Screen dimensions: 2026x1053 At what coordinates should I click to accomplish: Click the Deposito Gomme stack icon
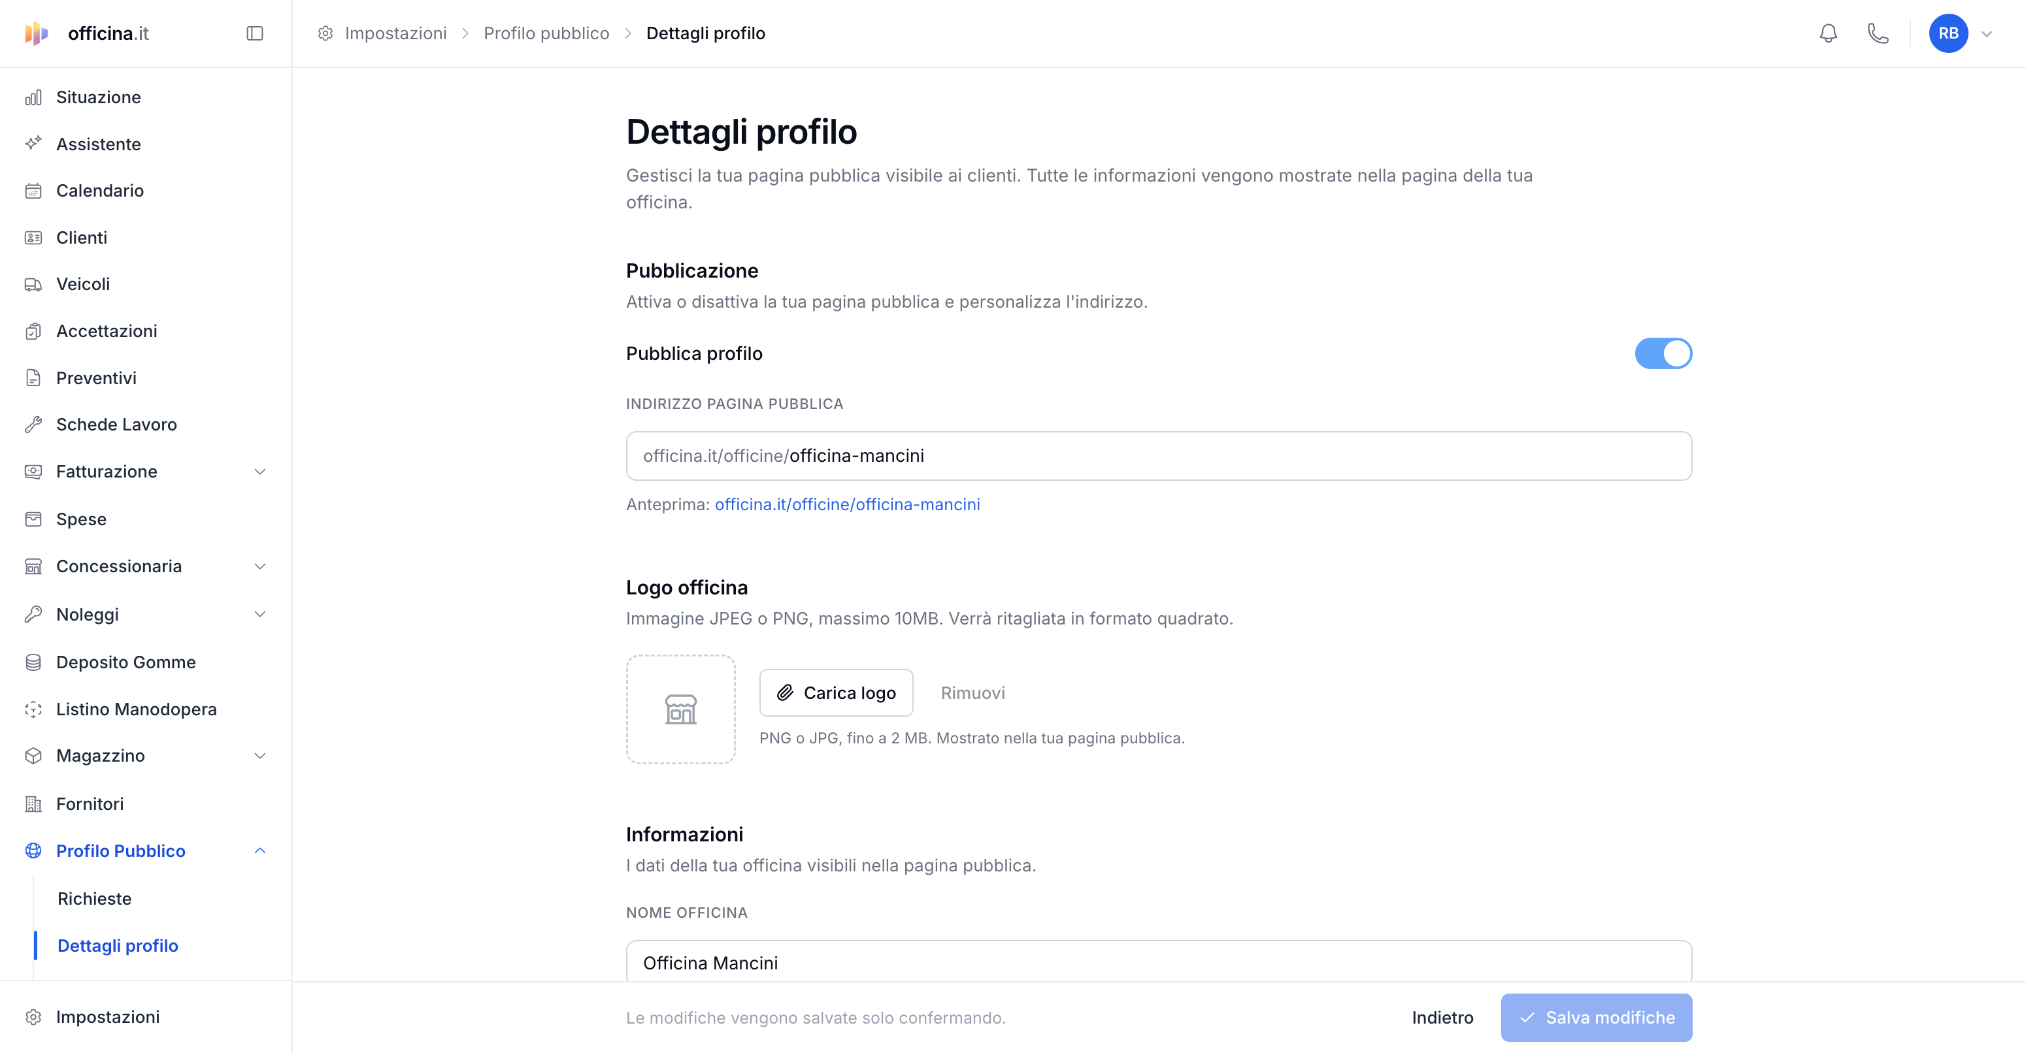click(x=33, y=662)
